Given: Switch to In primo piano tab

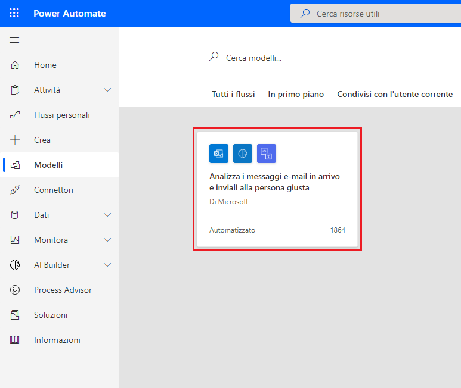Looking at the screenshot, I should pos(296,94).
